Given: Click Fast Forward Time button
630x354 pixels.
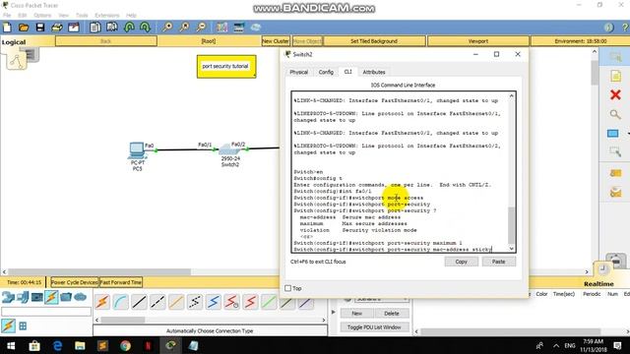Looking at the screenshot, I should 121,282.
